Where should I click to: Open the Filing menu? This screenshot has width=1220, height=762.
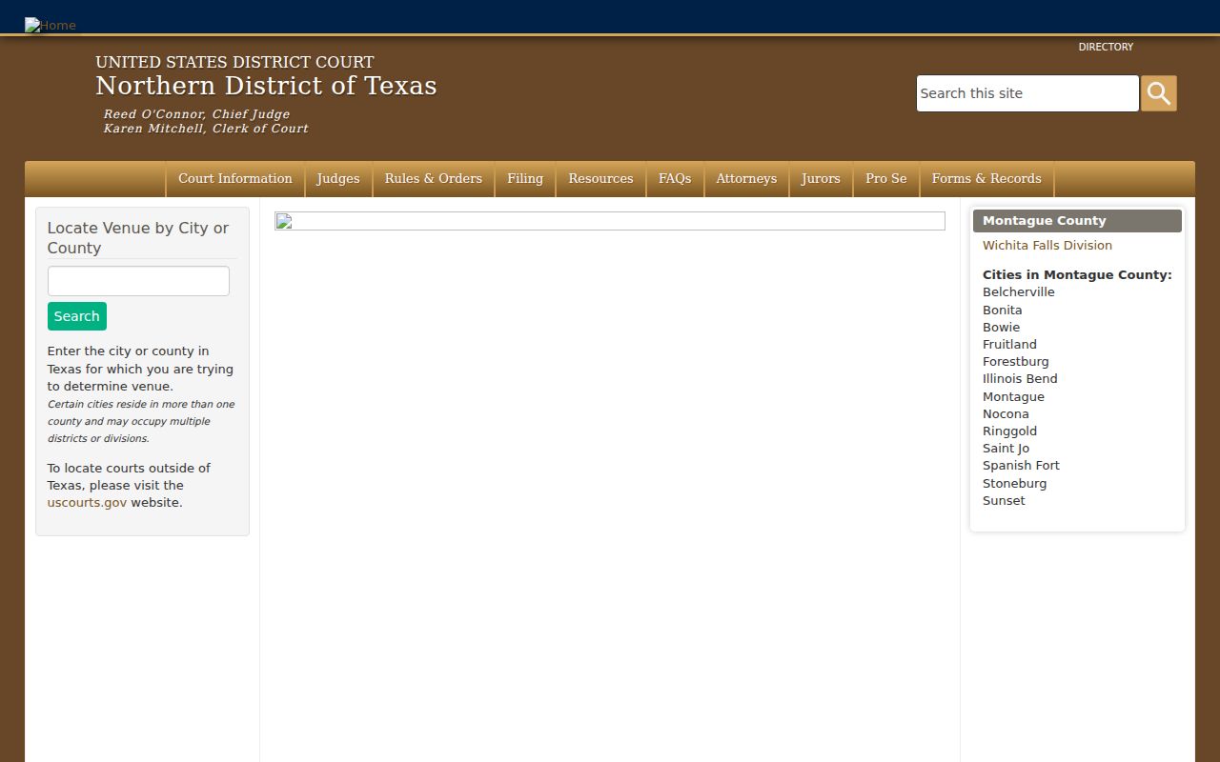point(525,179)
